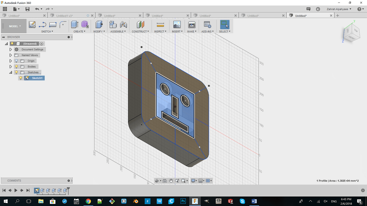Hide Sketch1 using its lightbulb

[21, 78]
